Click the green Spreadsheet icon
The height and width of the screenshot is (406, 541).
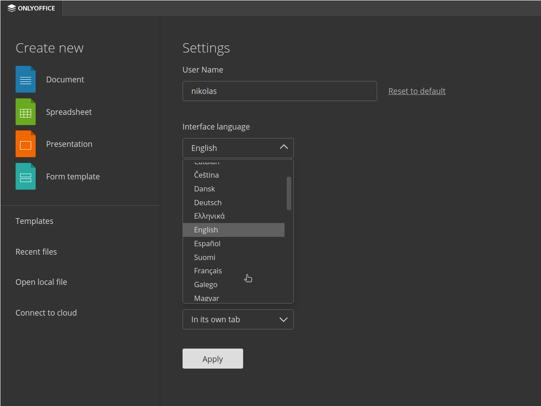tap(25, 112)
